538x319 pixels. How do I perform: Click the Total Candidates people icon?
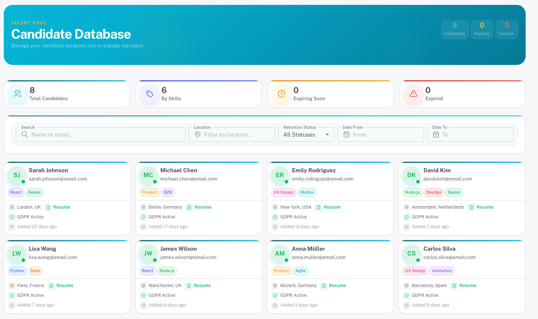(x=17, y=94)
